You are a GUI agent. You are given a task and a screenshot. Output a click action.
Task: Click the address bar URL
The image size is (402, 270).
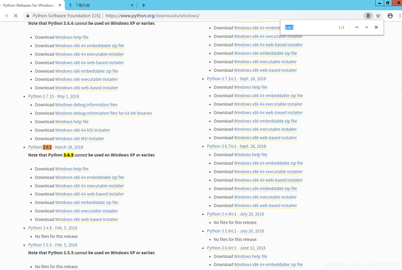pyautogui.click(x=152, y=16)
